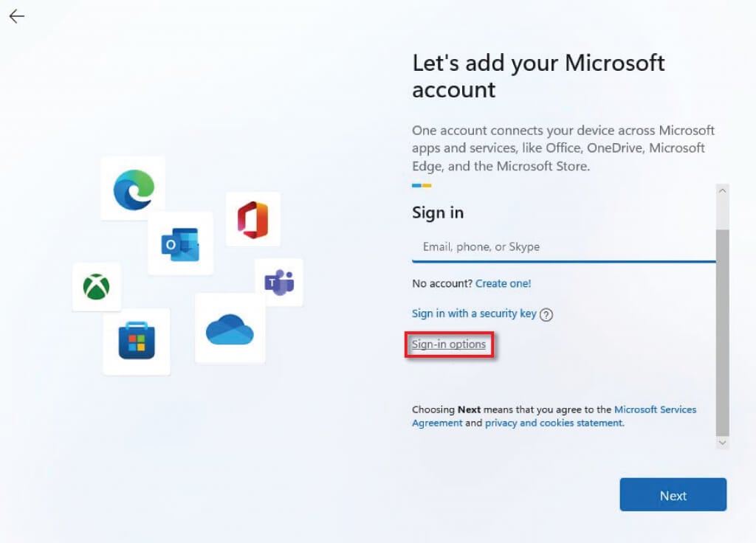The width and height of the screenshot is (756, 543).
Task: Click the Outlook icon tile
Action: coord(180,244)
